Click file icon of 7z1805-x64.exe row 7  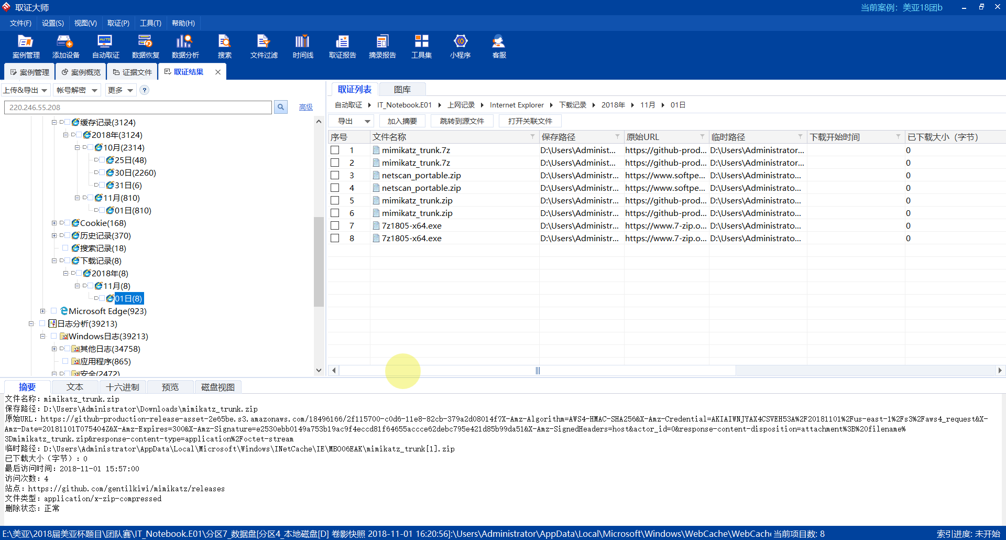376,225
